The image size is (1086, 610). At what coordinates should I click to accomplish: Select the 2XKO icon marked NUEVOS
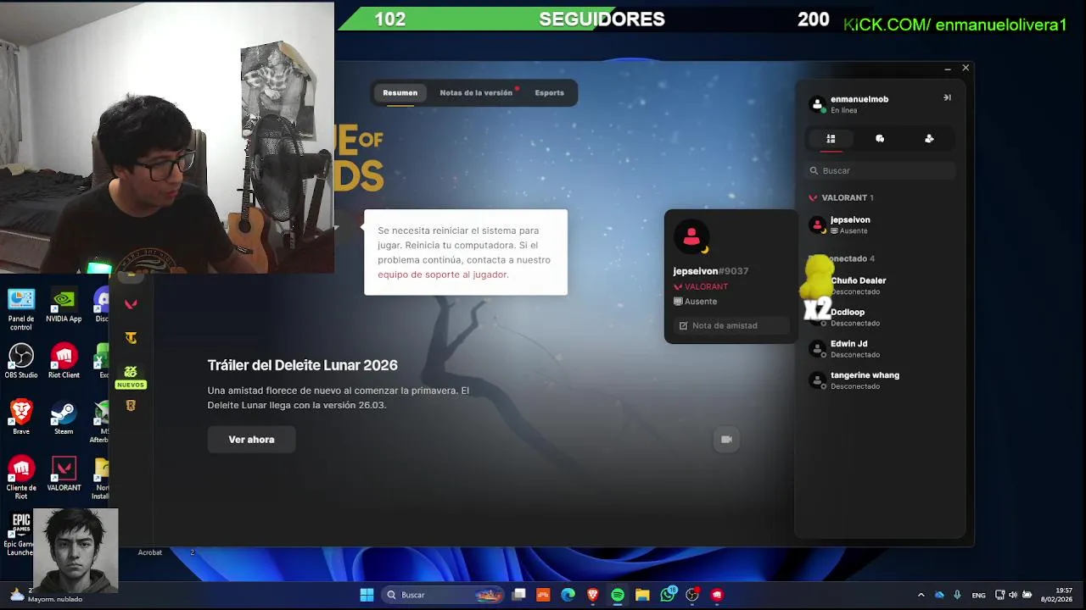pos(131,376)
